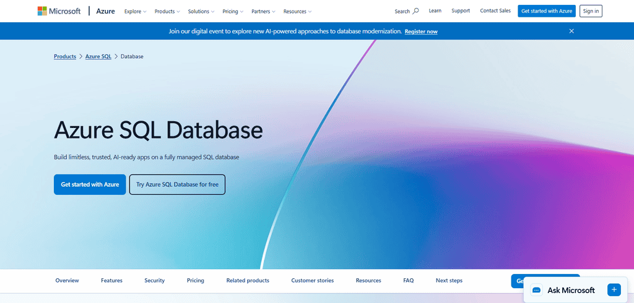Open the Pricing dropdown in the header
The height and width of the screenshot is (303, 634).
[x=233, y=11]
